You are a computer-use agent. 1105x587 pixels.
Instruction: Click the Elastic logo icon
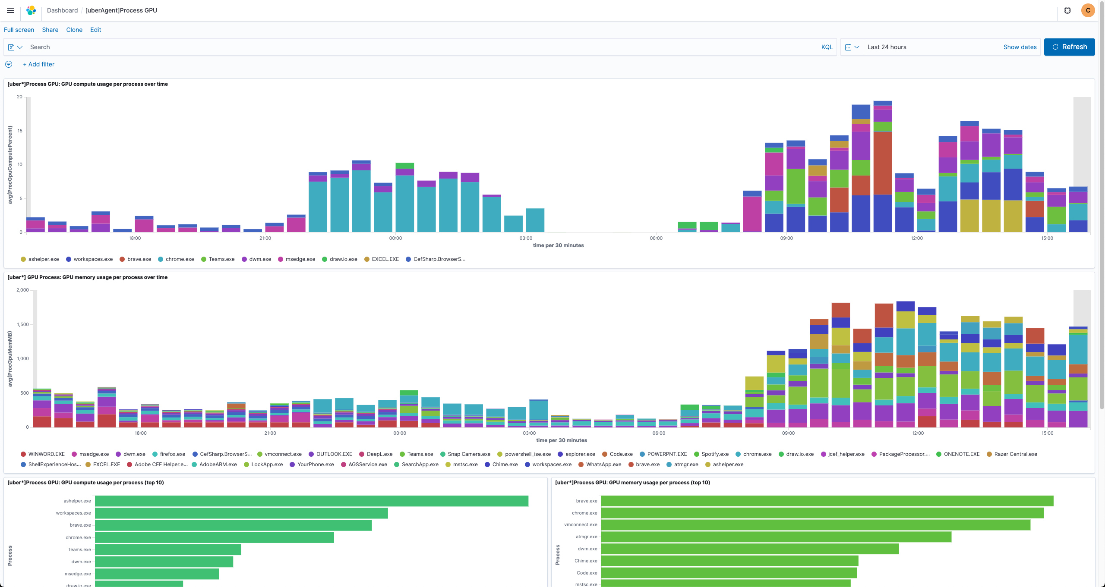point(31,10)
